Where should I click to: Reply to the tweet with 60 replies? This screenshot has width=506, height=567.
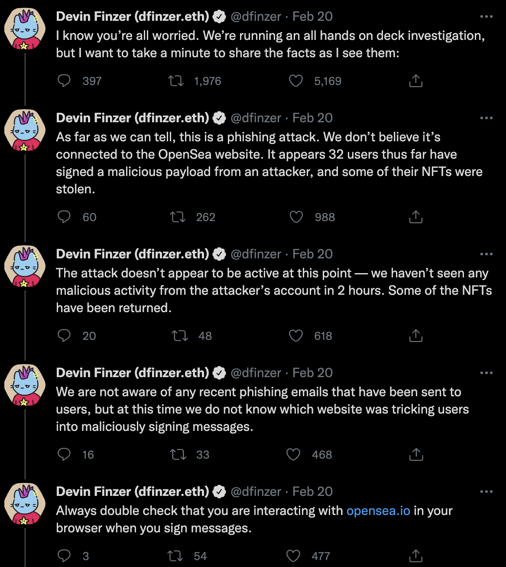[64, 217]
